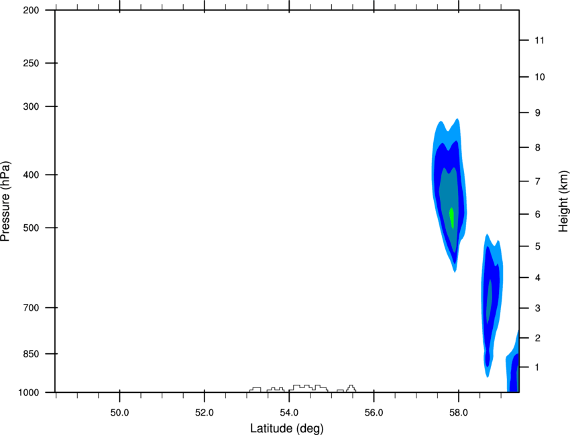
Task: Click the 10 km height label
Action: 540,77
